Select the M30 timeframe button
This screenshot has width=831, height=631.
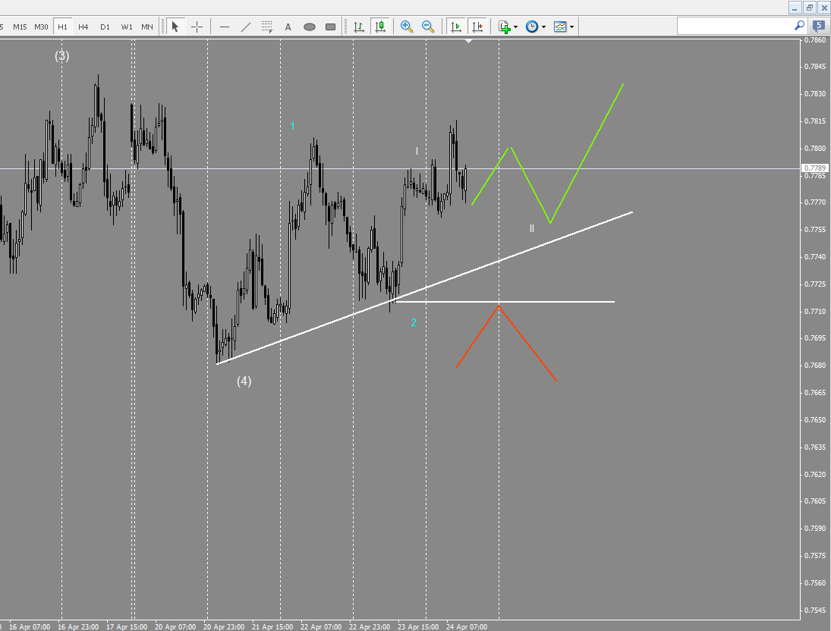point(41,27)
